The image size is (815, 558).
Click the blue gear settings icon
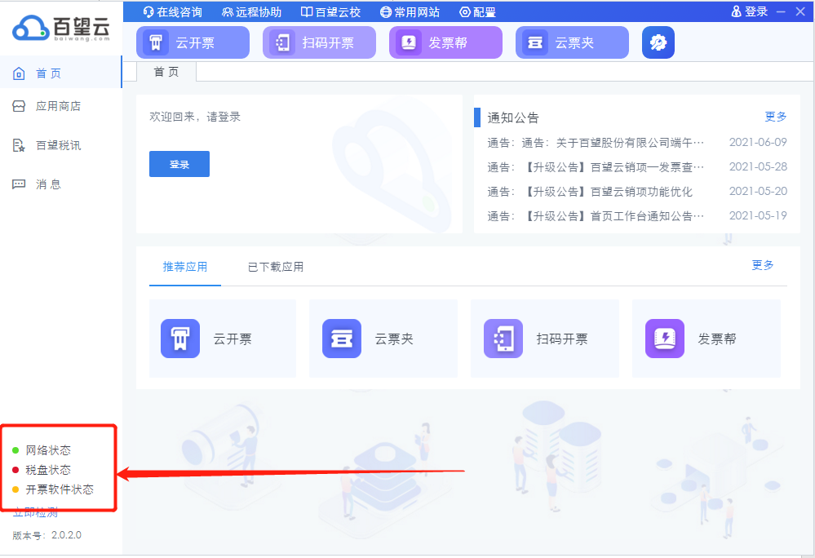(658, 42)
